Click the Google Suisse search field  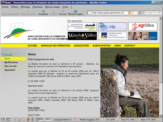152,13
